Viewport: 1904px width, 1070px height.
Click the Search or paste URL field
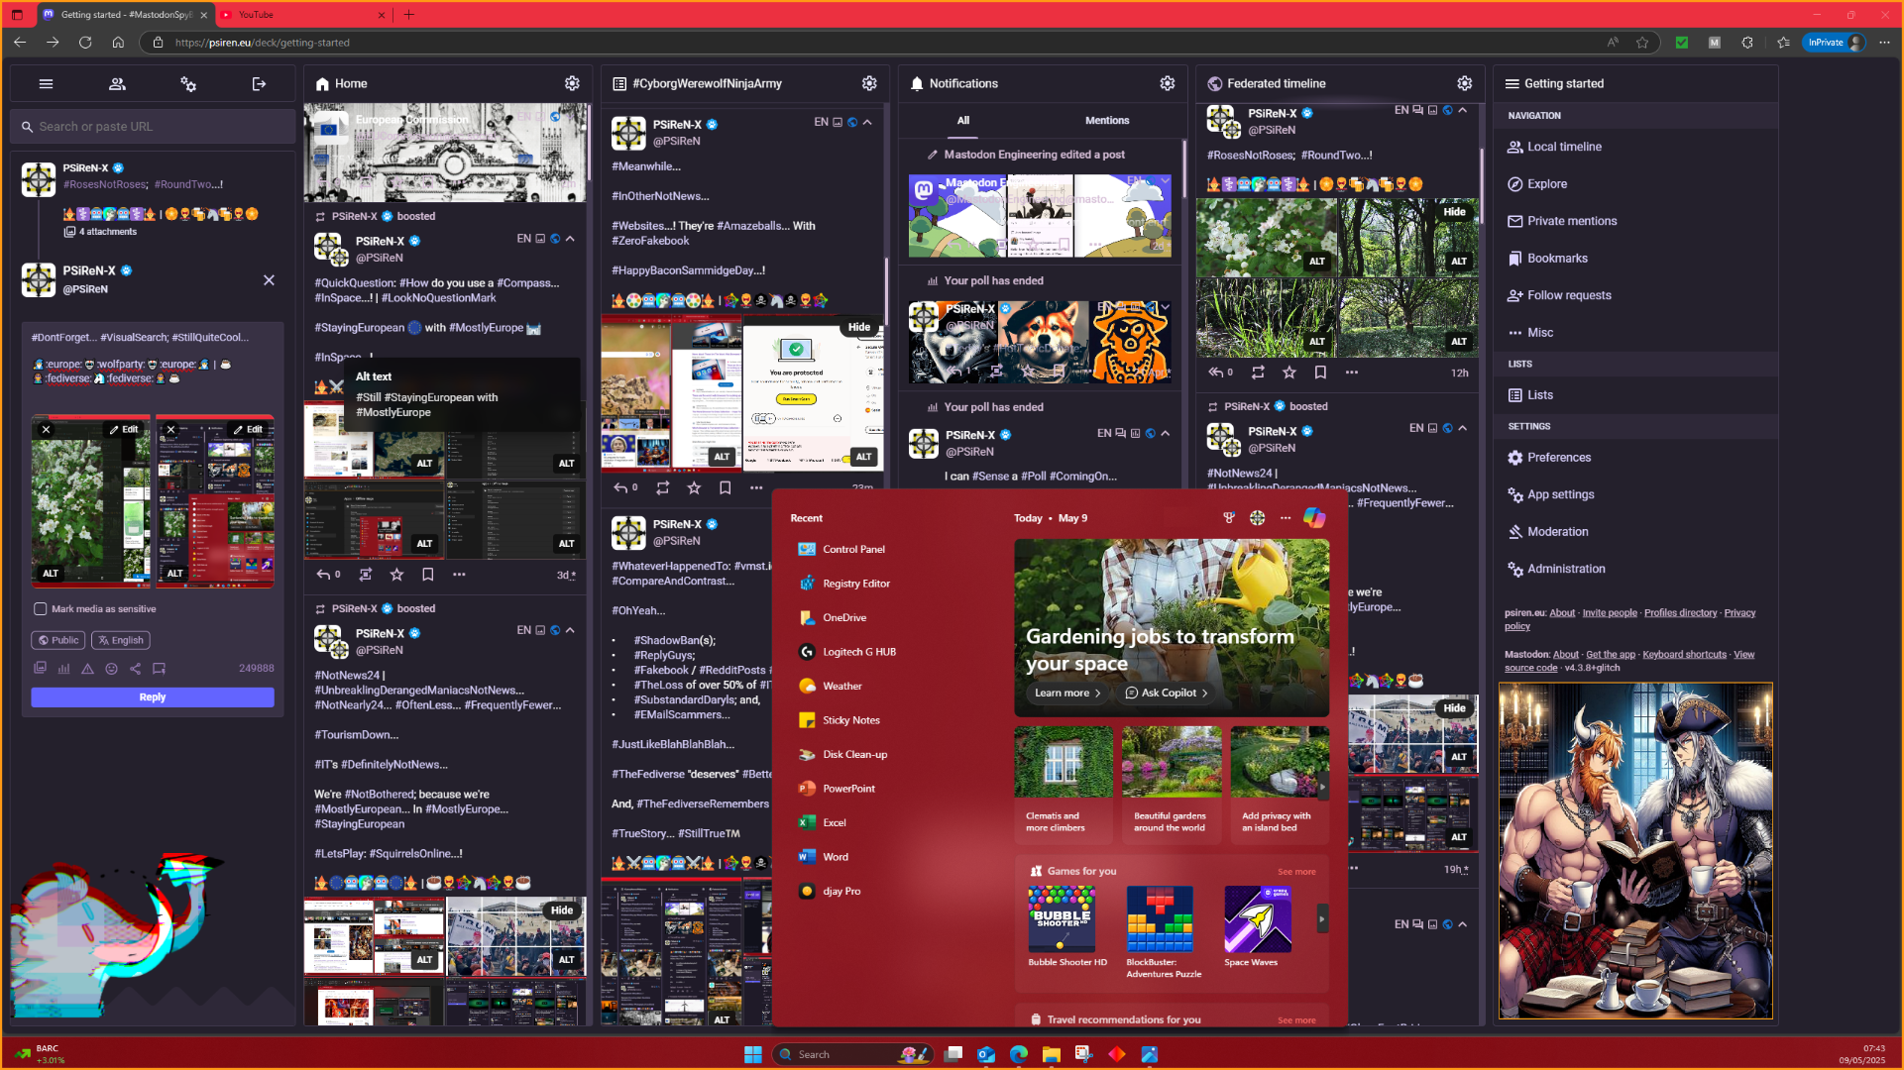154,127
